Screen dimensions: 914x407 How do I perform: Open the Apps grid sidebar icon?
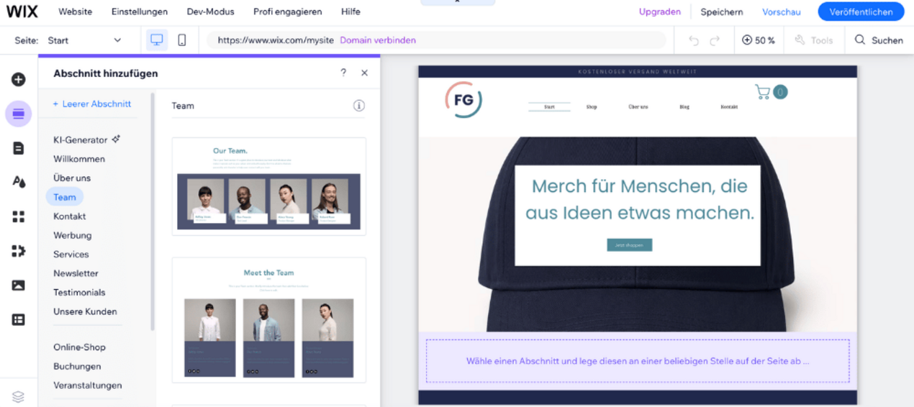point(19,216)
